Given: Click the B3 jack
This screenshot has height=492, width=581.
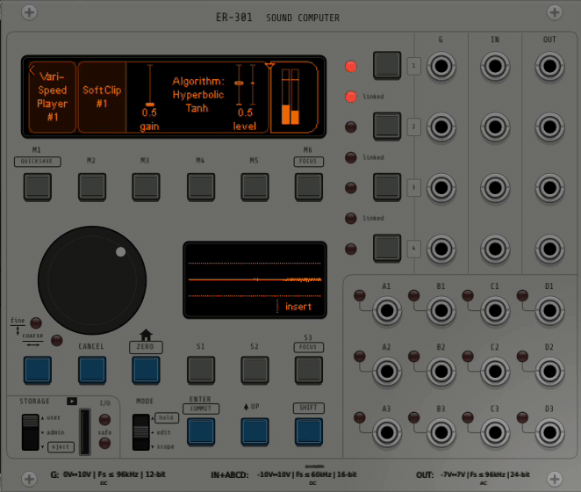Looking at the screenshot, I should (441, 432).
